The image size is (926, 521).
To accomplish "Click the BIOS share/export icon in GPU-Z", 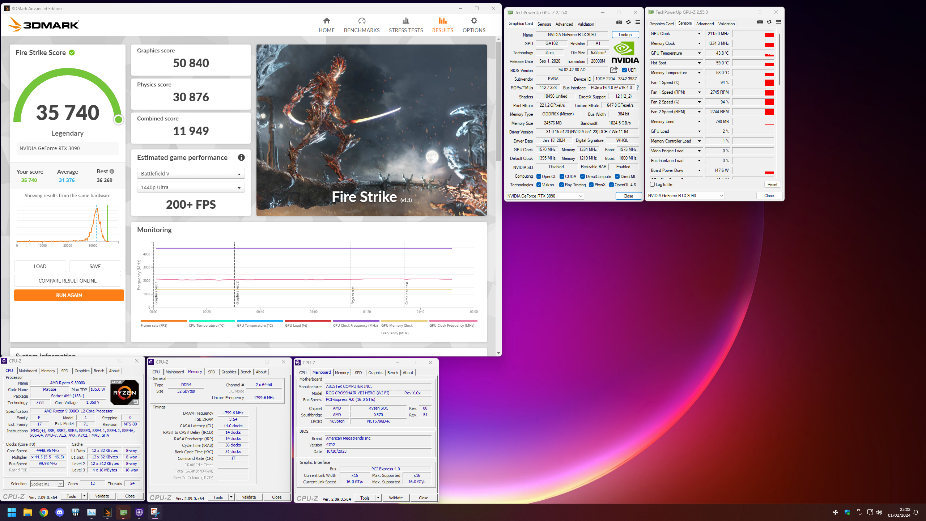I will pyautogui.click(x=614, y=70).
